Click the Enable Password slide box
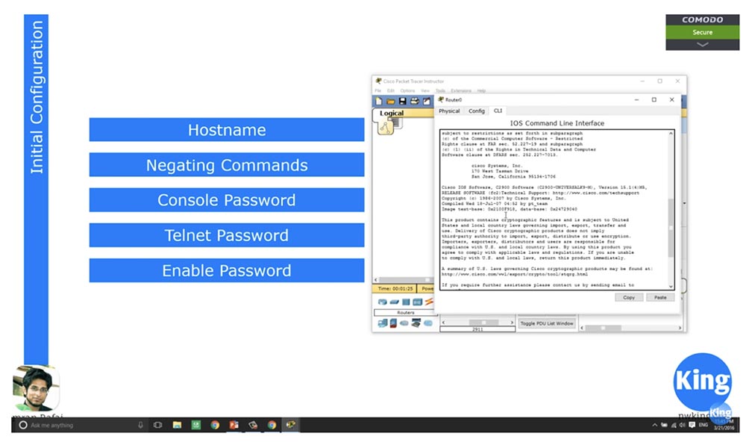Screen dimensions: 746x442 [x=227, y=270]
